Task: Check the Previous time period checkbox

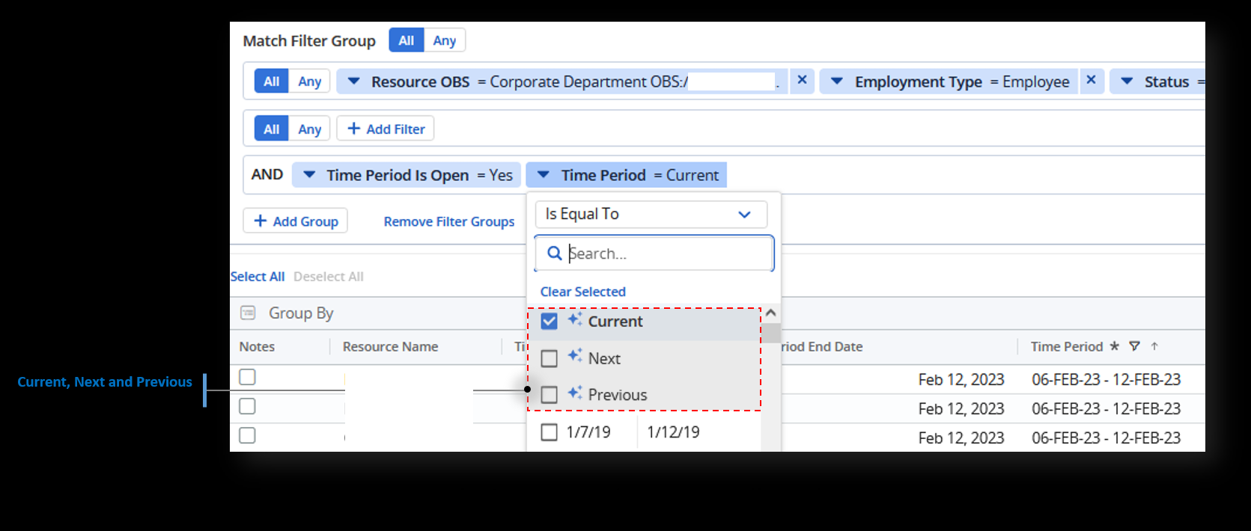Action: (x=549, y=394)
